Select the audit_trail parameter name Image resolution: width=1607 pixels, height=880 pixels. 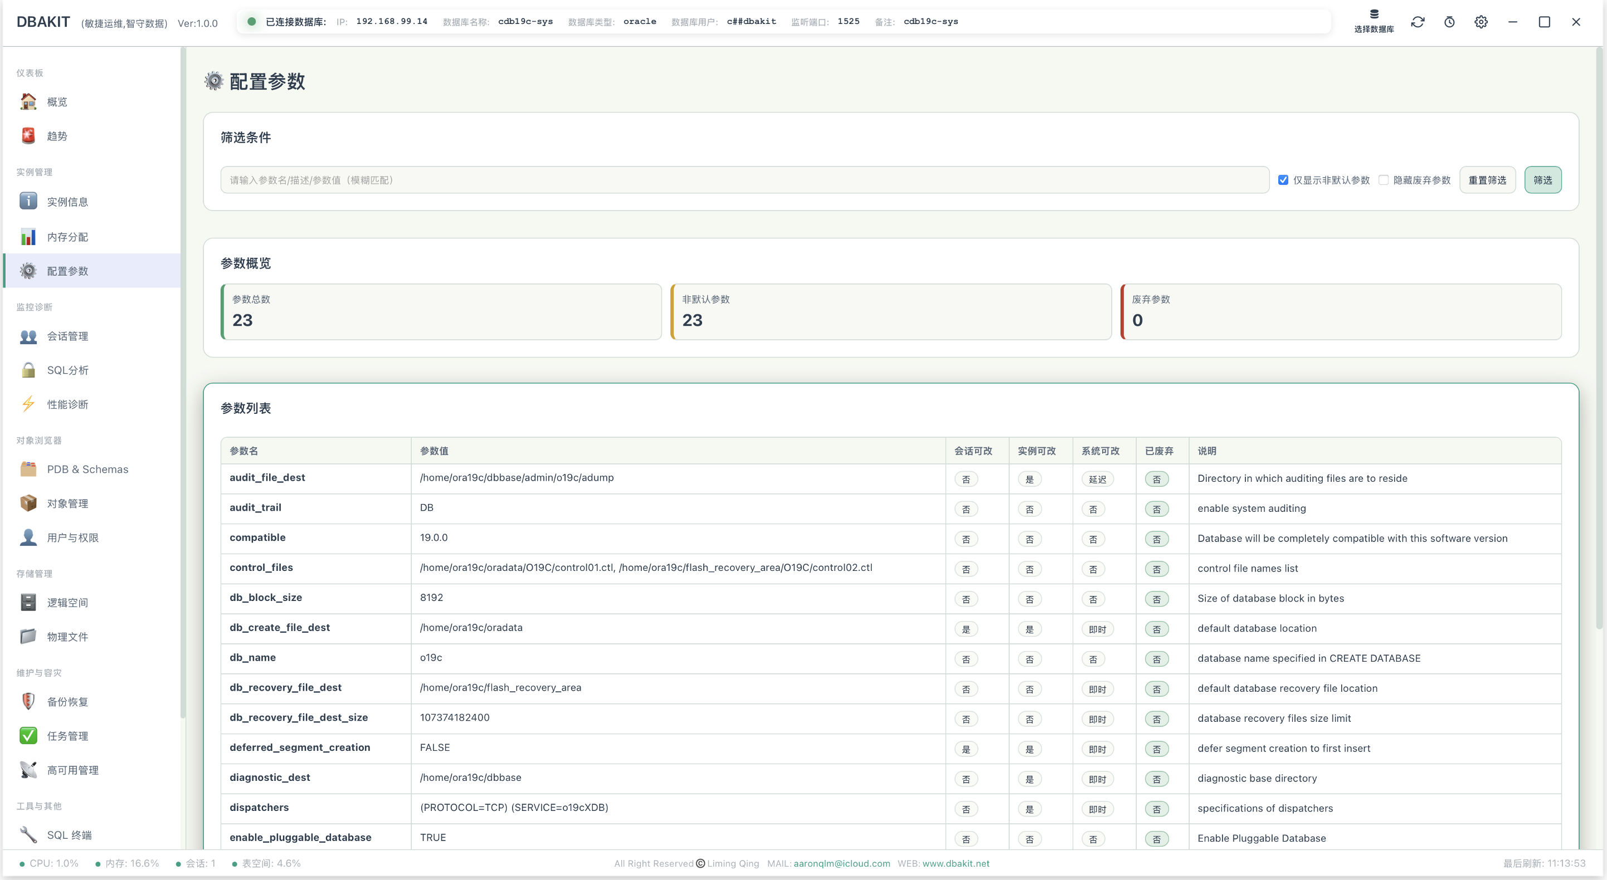pos(255,507)
